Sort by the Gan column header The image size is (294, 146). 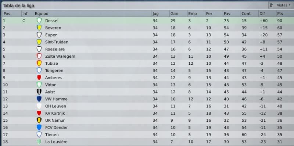[178, 14]
